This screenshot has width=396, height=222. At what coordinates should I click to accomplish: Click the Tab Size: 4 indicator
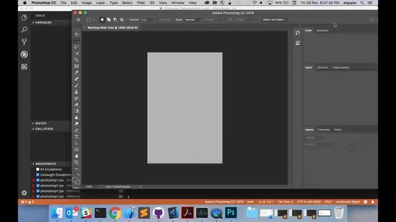click(x=285, y=202)
